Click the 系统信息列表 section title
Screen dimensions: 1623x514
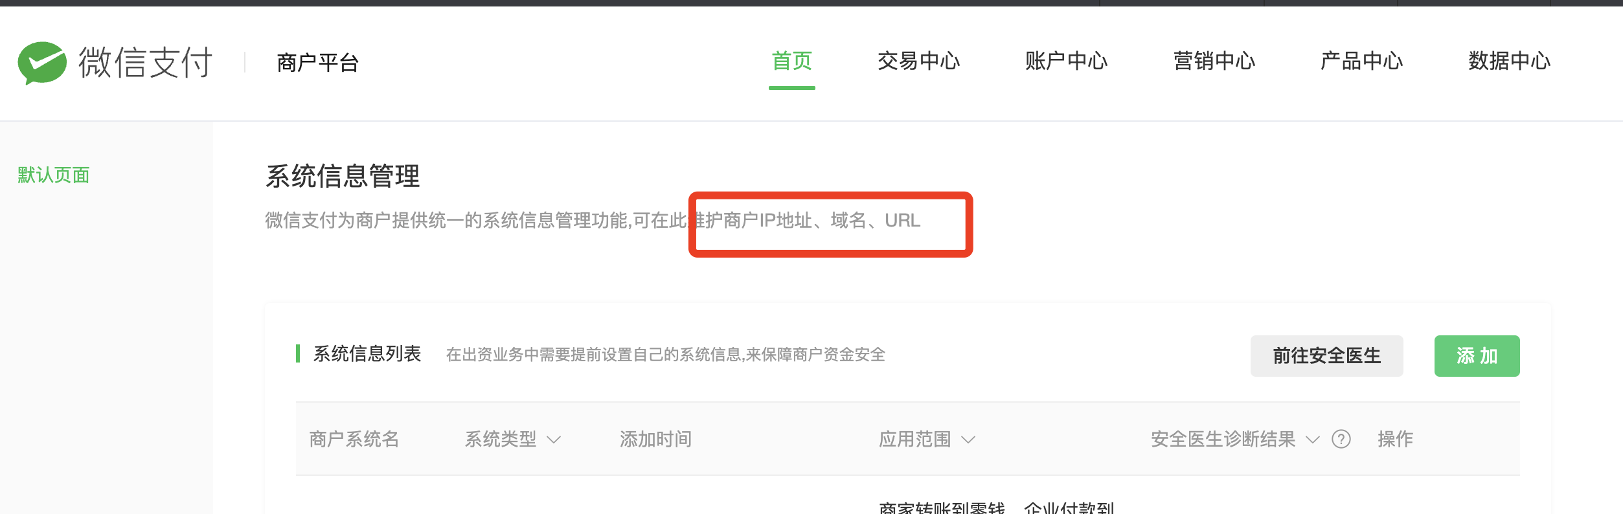click(367, 354)
